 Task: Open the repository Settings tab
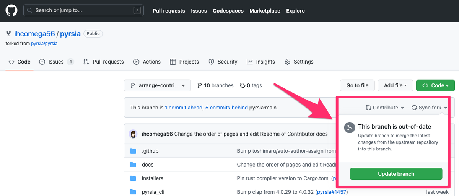(299, 62)
